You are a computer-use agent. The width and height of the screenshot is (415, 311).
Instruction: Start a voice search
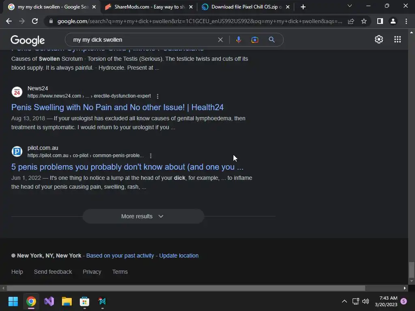(238, 40)
